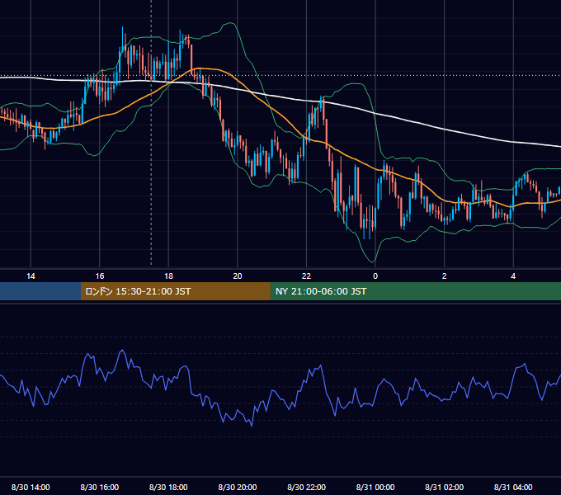Click the 8/30 22:00 time label
The height and width of the screenshot is (495, 561).
[x=307, y=487]
